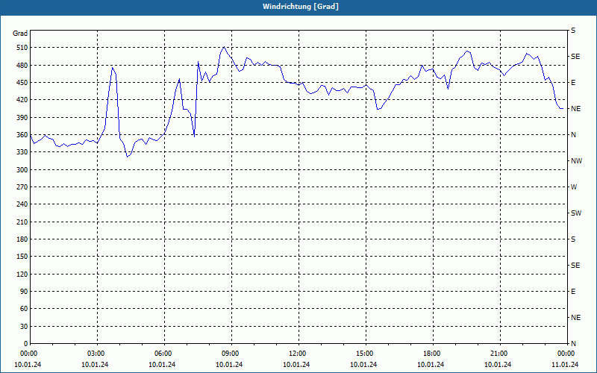This screenshot has width=597, height=373.
Task: Select the 0 degree axis label
Action: tap(26, 344)
